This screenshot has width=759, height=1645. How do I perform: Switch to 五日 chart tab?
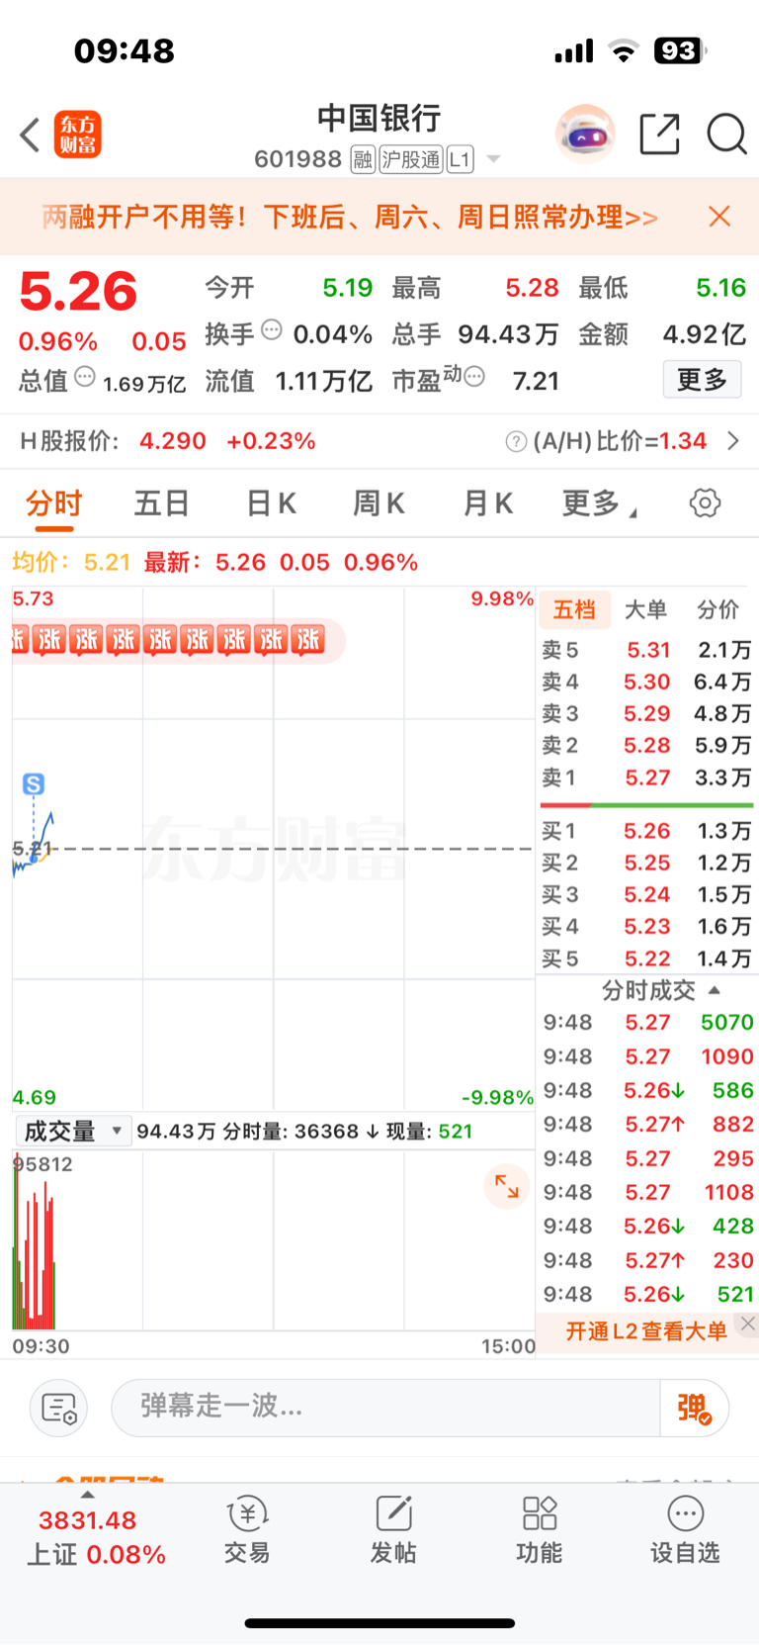[162, 503]
